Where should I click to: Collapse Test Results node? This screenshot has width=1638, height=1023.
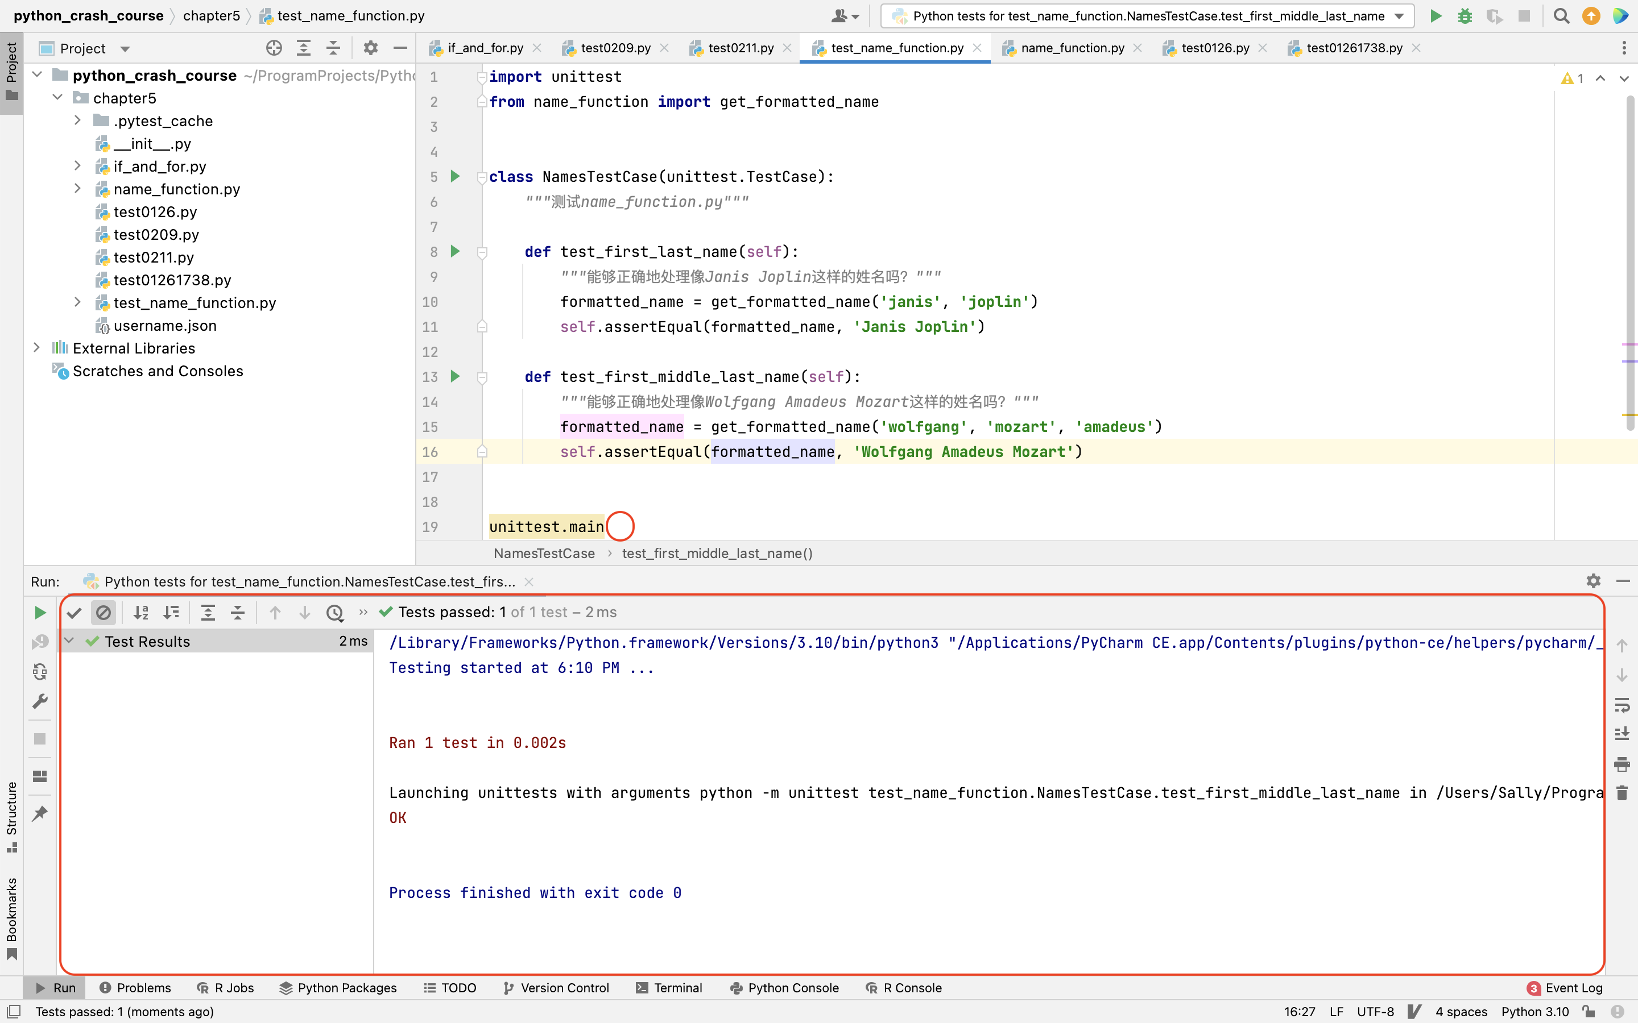pos(69,641)
